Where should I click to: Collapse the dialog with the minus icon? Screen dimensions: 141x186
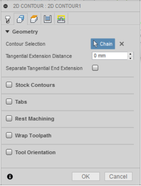point(6,6)
